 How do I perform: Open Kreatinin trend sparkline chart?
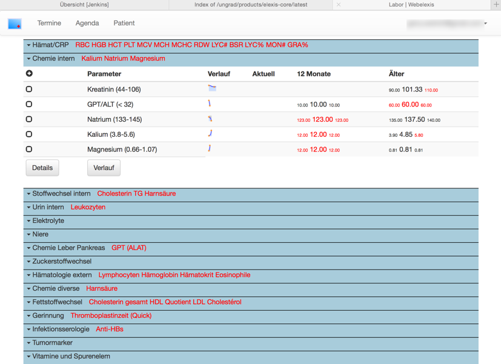(212, 88)
